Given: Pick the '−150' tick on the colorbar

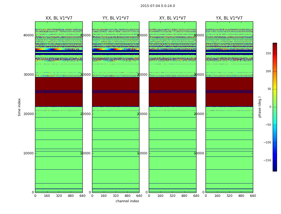Looking at the screenshot, I should click(x=267, y=160).
